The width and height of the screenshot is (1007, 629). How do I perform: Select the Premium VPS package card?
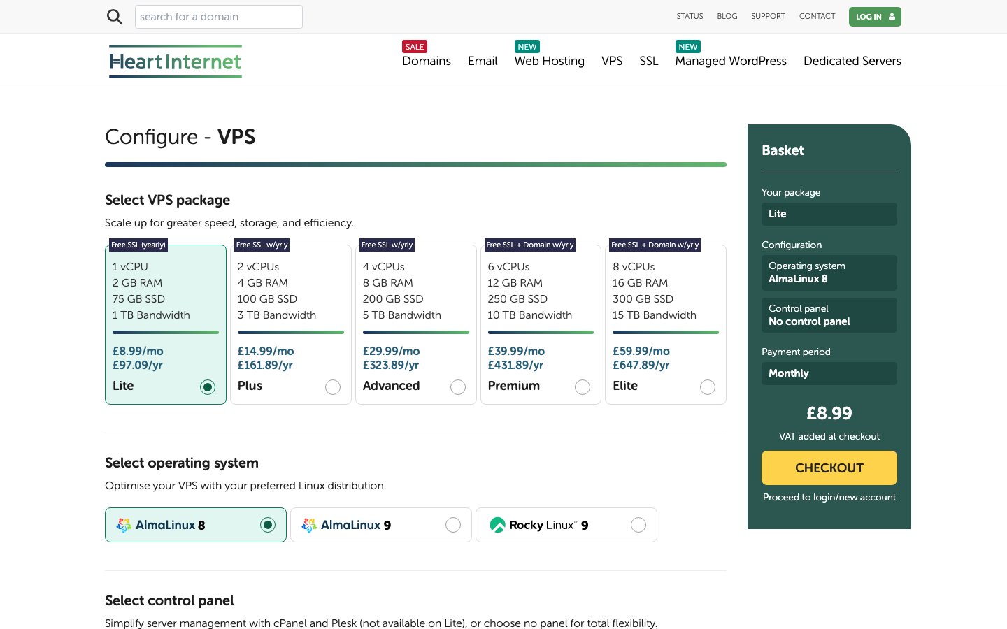coord(541,324)
